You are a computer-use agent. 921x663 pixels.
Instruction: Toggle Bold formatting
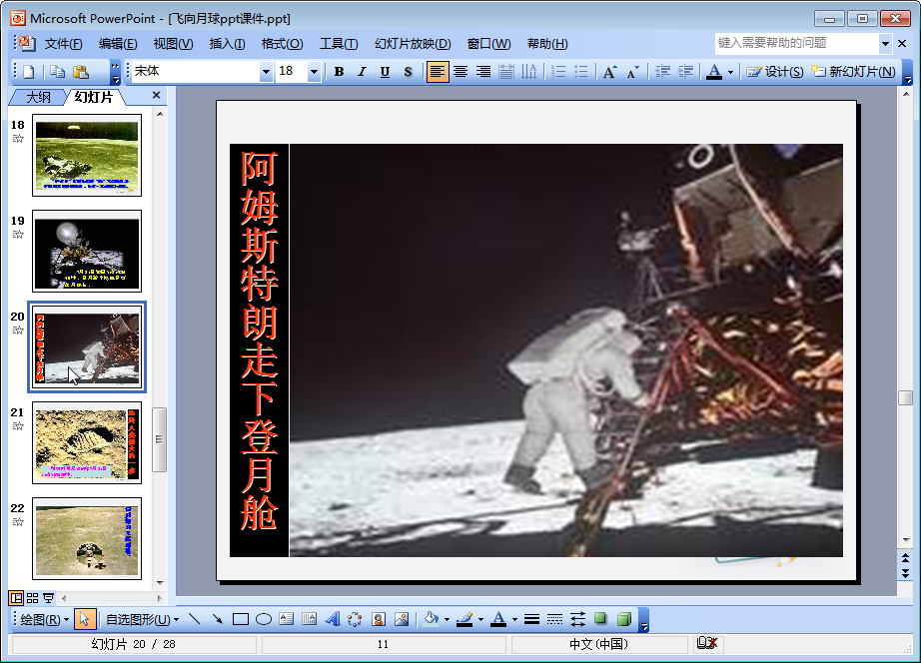(x=339, y=72)
